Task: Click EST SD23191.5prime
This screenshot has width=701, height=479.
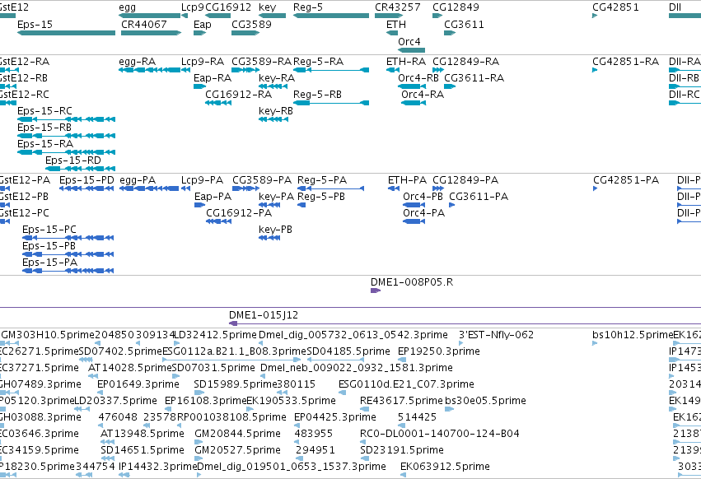Action: [364, 458]
